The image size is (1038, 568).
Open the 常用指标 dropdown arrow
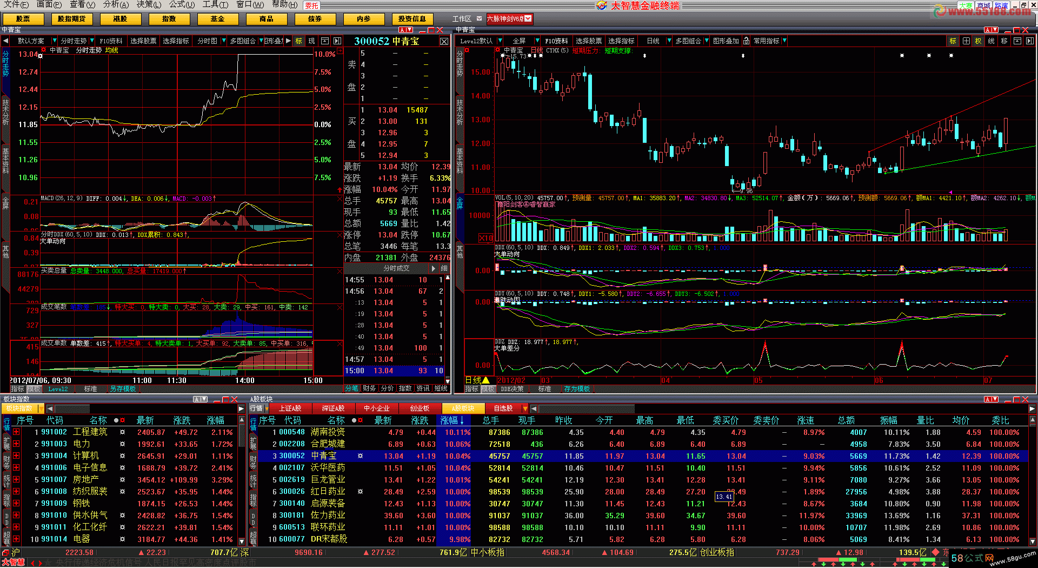click(784, 41)
